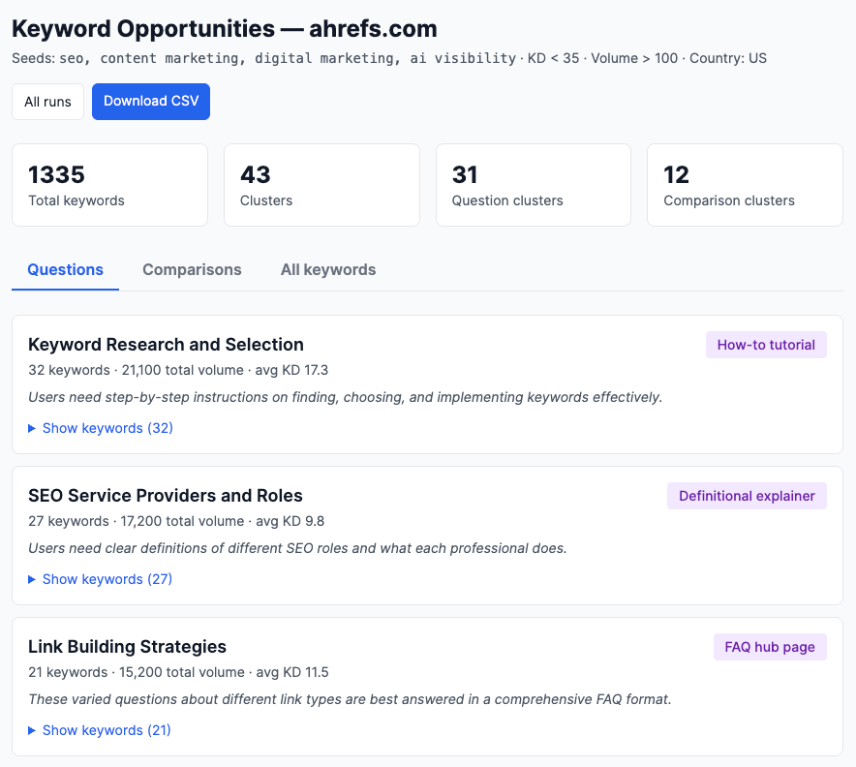The height and width of the screenshot is (767, 856).
Task: Select the Question clusters stat card
Action: coord(533,185)
